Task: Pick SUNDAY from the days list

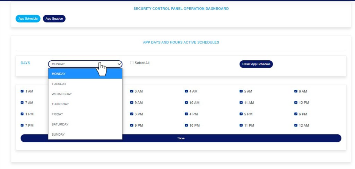Action: pos(58,134)
